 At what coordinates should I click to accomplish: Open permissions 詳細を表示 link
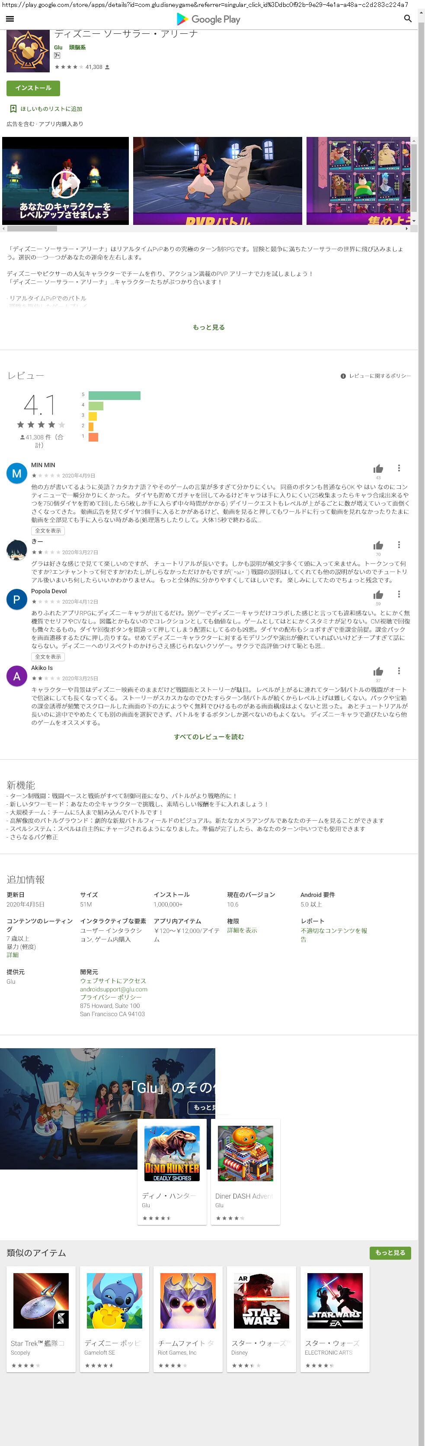point(242,930)
